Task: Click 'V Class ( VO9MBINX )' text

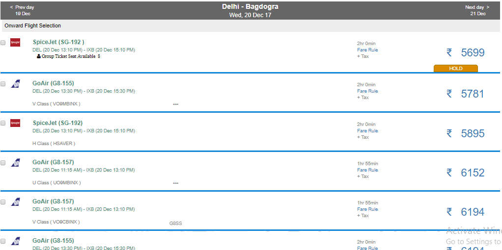Action: (56, 104)
